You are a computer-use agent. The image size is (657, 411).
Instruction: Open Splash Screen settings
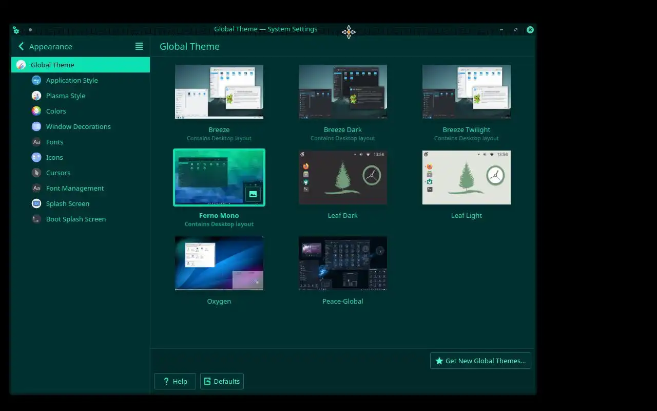tap(81, 203)
